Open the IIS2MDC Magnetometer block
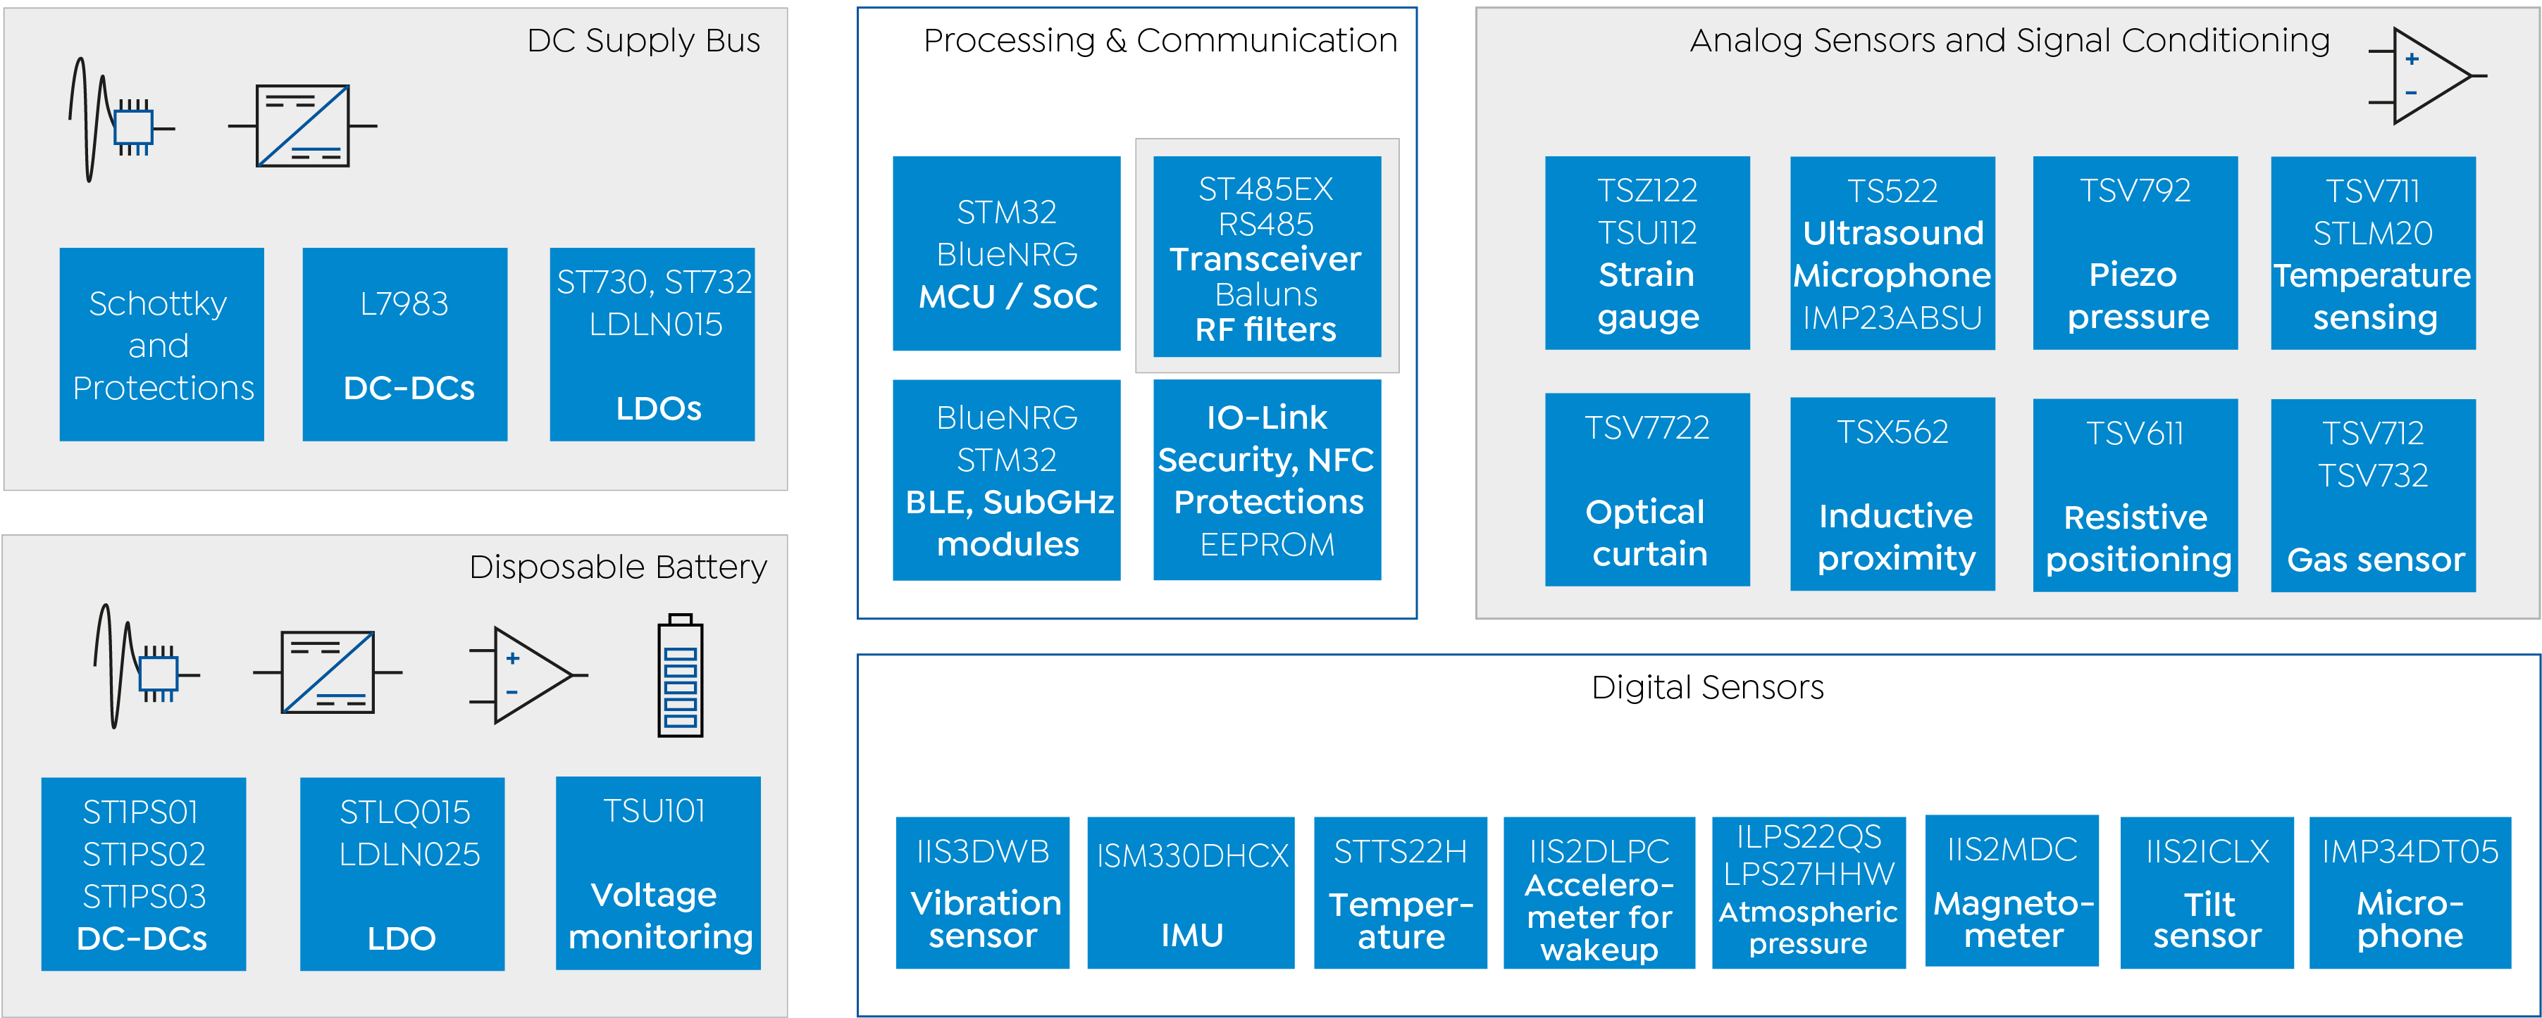 coord(2012,891)
